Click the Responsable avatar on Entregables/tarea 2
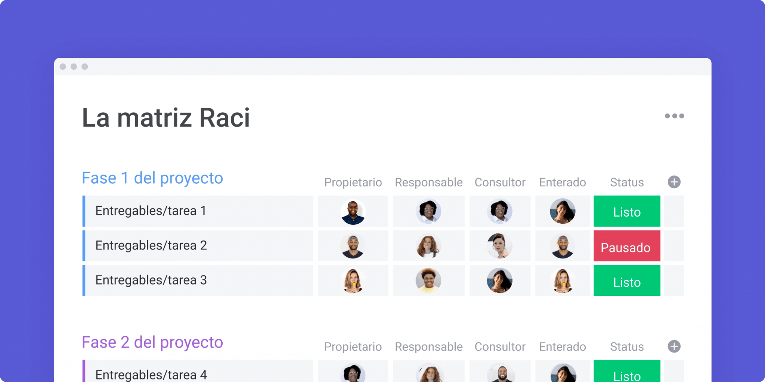765x382 pixels. (x=428, y=246)
